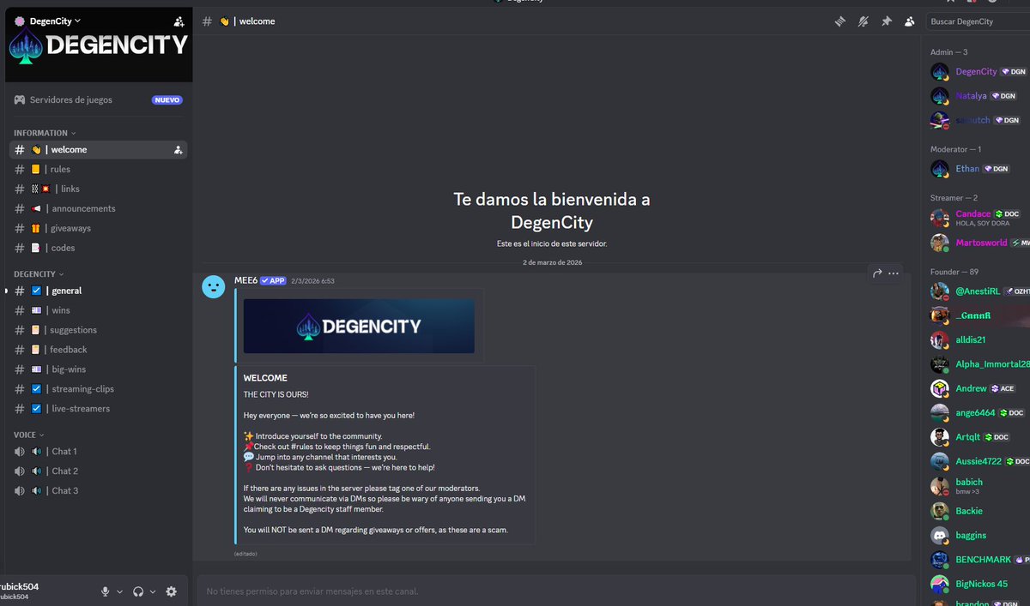Open user settings gear icon
This screenshot has width=1030, height=606.
click(x=172, y=591)
